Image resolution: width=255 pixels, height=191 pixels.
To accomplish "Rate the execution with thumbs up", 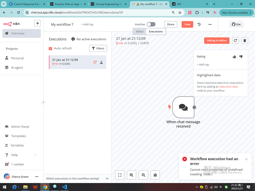I will pos(234,57).
